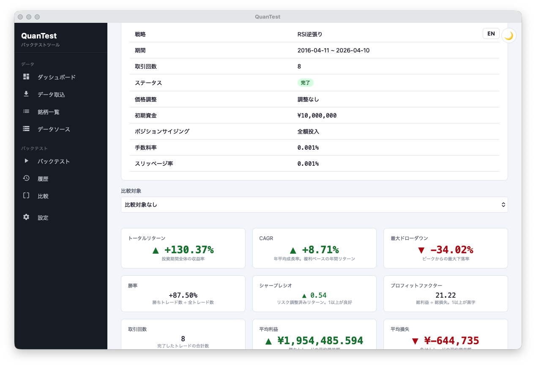This screenshot has width=536, height=367.
Task: Click the データ取込 download icon
Action: 26,94
